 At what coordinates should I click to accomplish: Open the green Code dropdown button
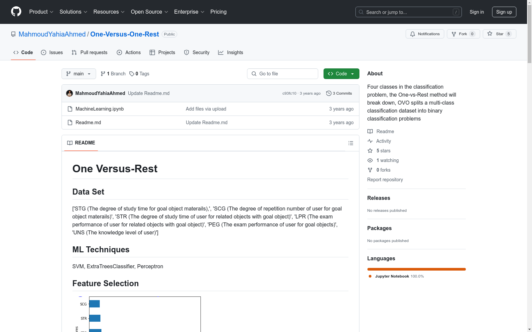tap(341, 74)
